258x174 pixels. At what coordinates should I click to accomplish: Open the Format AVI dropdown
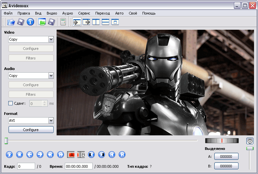[x=51, y=121]
